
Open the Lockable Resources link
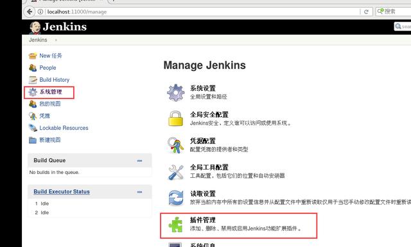[64, 128]
